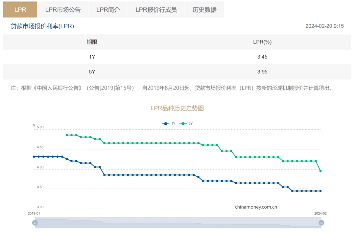Click the last 1Y data point on the chart

320,191
